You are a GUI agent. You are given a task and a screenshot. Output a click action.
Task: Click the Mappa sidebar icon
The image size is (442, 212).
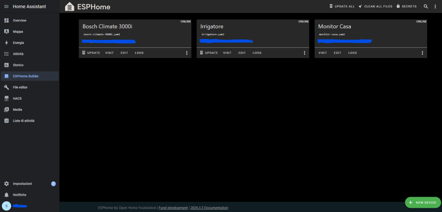point(7,32)
